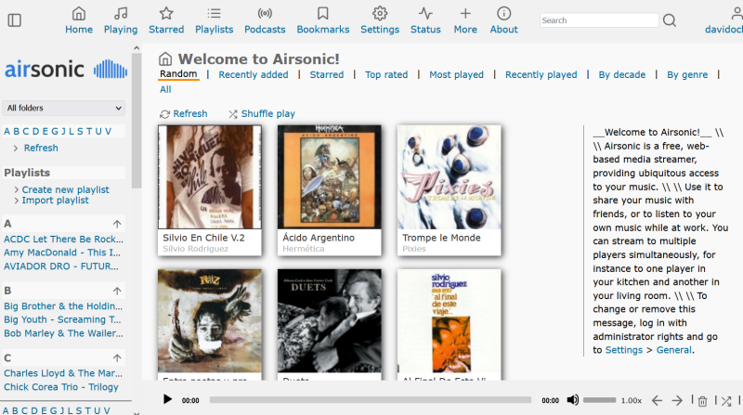Open Hermética artist name
This screenshot has height=415, width=743.
(x=304, y=249)
